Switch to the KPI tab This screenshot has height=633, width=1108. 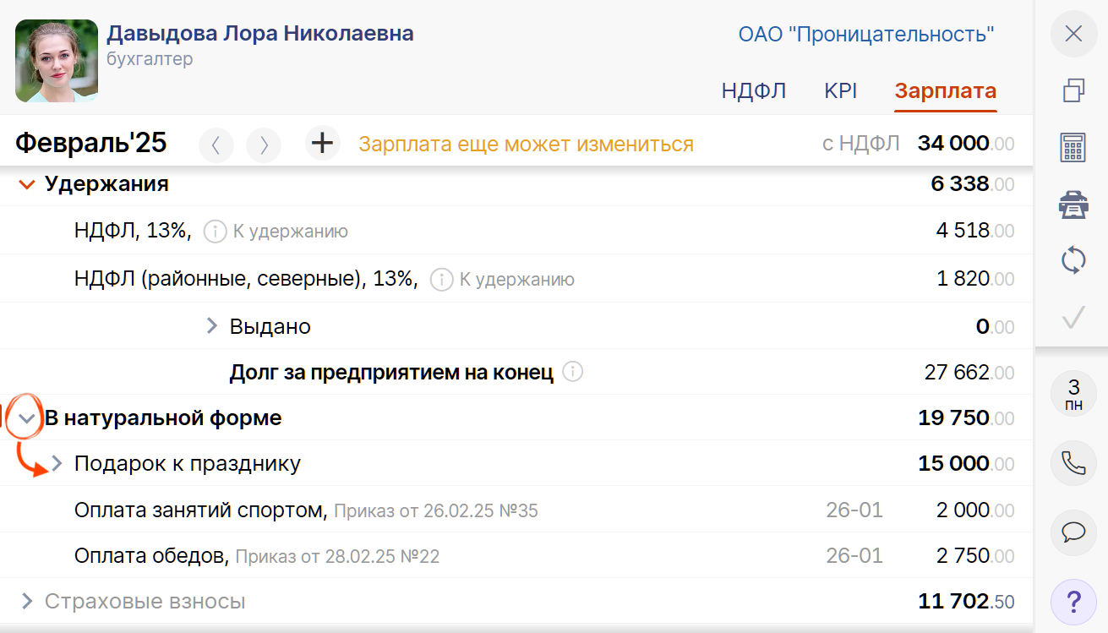(840, 91)
